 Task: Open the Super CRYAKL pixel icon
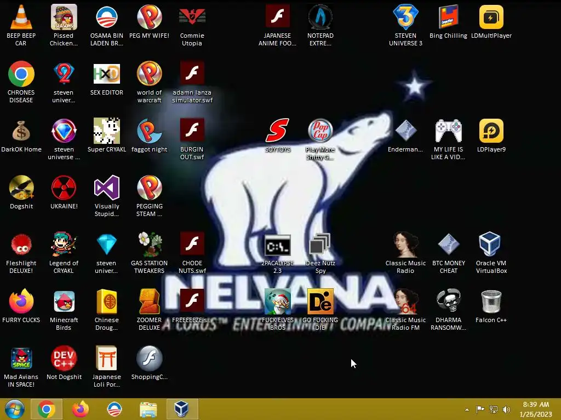[107, 131]
